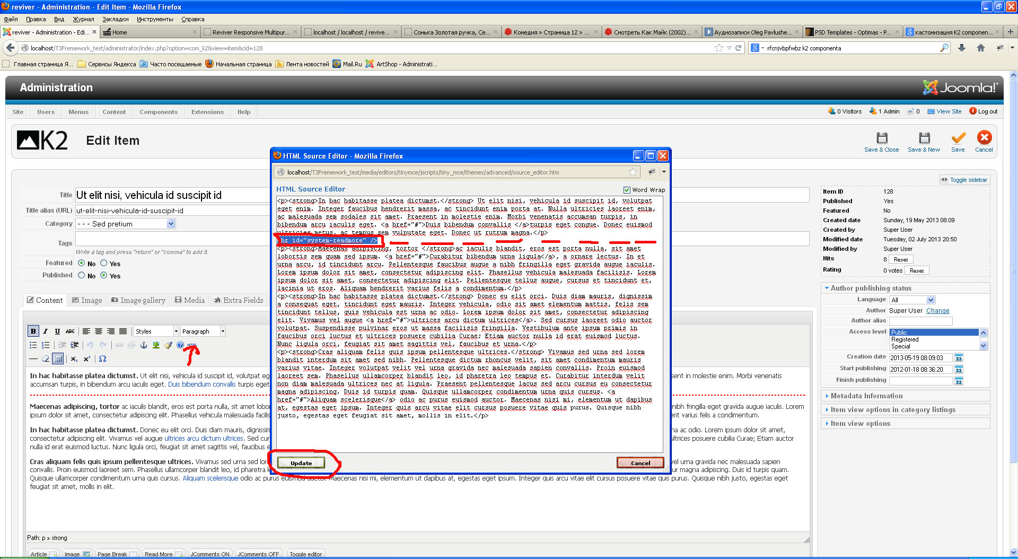Click the subscript formatting icon
This screenshot has width=1018, height=559.
[74, 359]
